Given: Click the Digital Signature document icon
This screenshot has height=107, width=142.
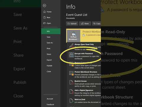Looking at the screenshot, I should point(71,92).
